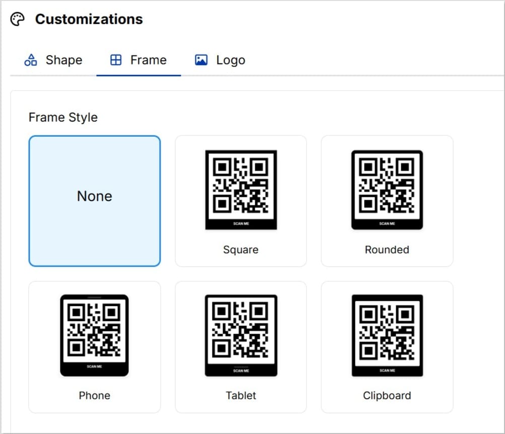
Task: Pick the Rounded frame style card
Action: point(387,201)
